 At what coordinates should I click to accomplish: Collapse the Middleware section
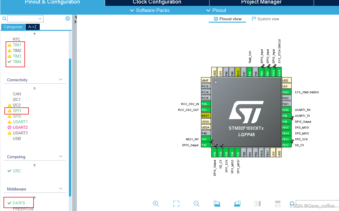tap(60, 188)
